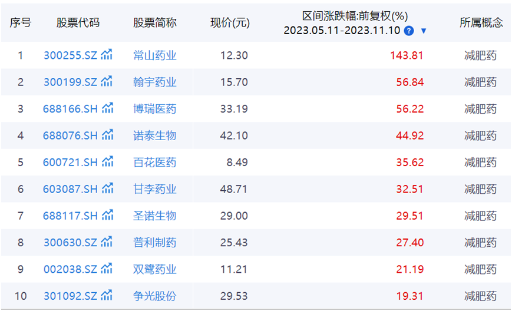Select gain value 29.51
This screenshot has width=512, height=311.
(x=410, y=216)
